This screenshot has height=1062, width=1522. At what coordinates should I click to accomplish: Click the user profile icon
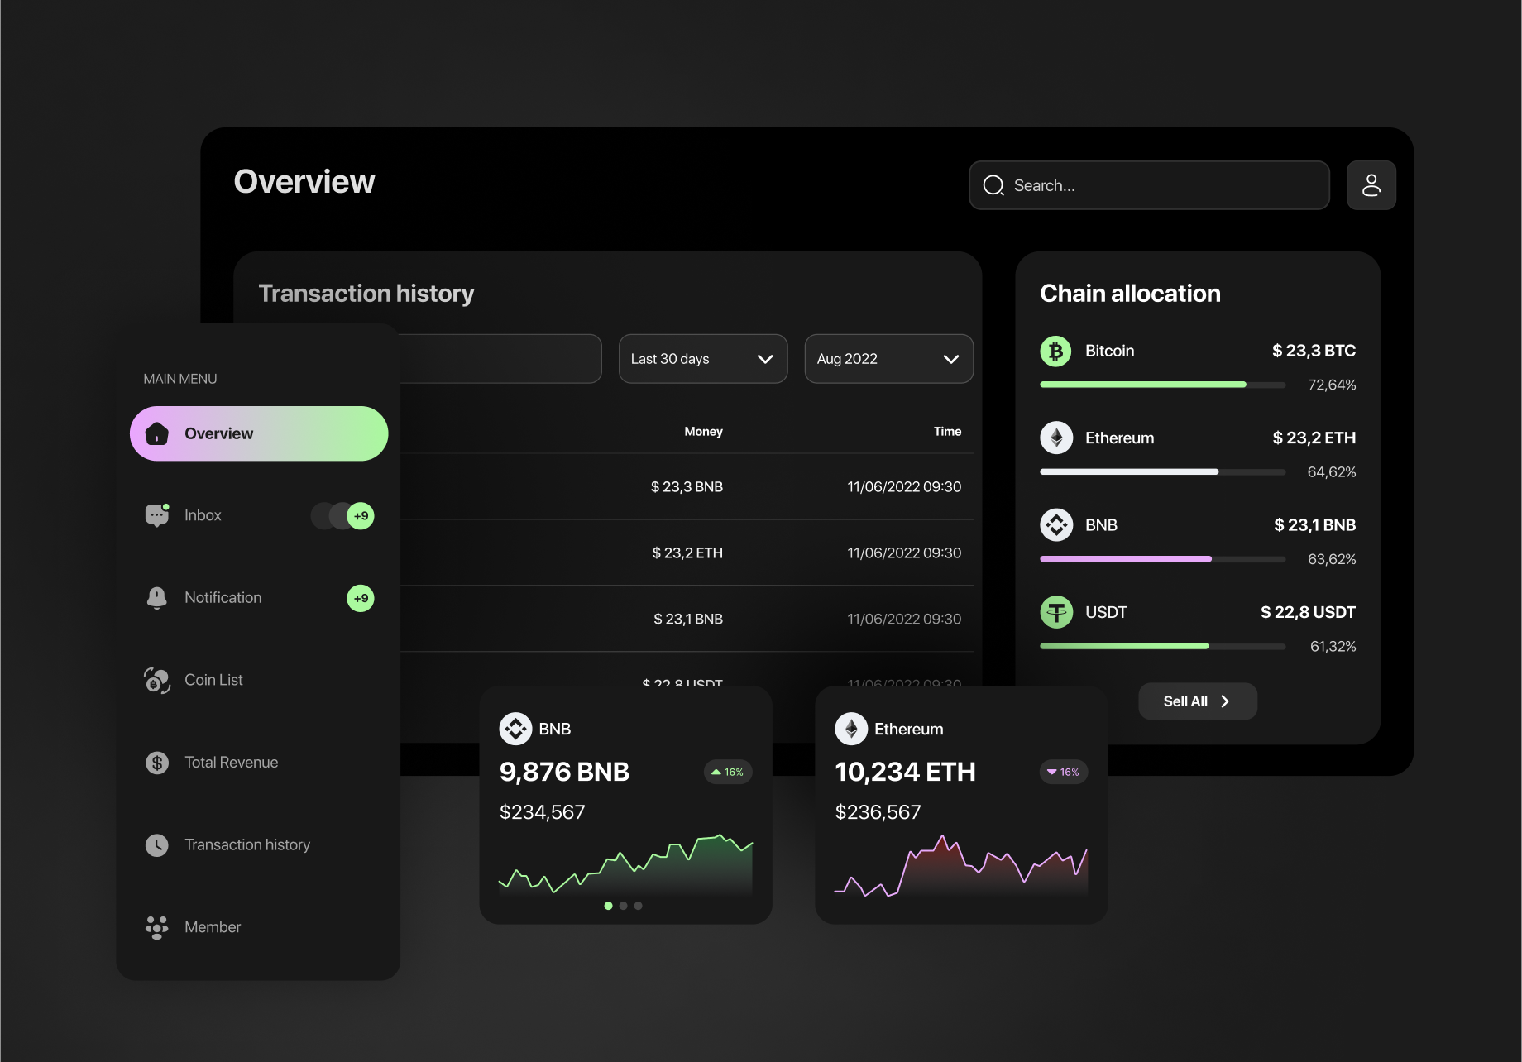coord(1371,185)
